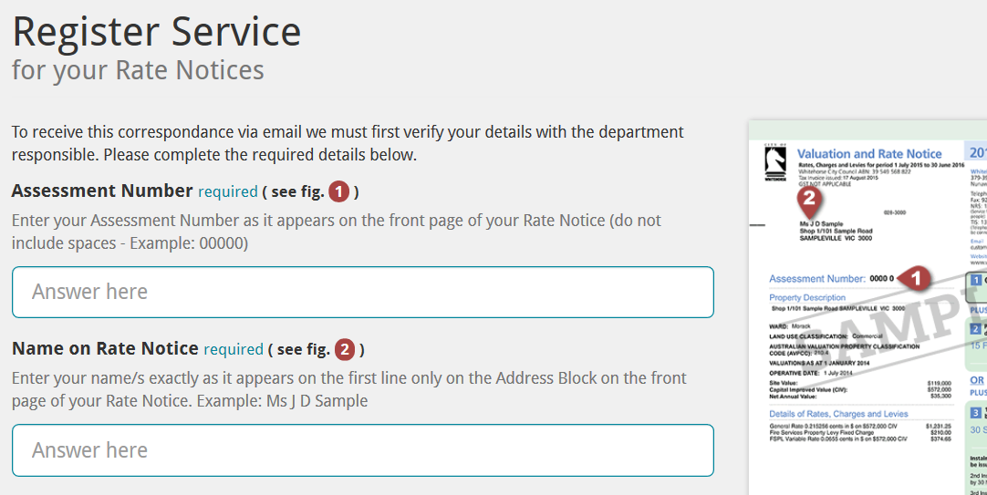Screen dimensions: 987x495
Task: Click blue box number 3 in sample notice
Action: tap(976, 413)
